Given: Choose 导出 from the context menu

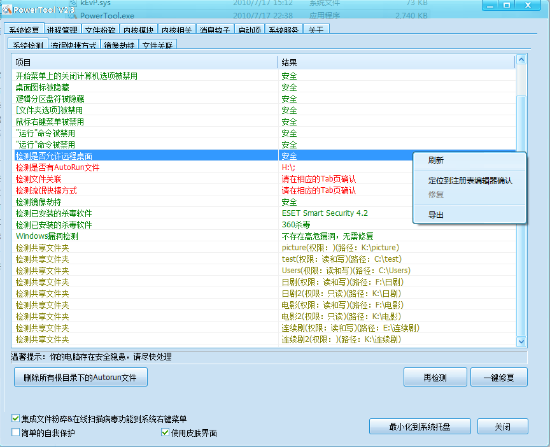Looking at the screenshot, I should 470,215.
